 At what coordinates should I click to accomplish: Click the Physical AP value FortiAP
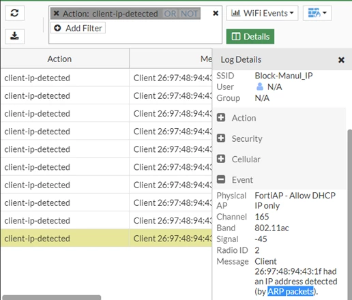tap(295, 200)
